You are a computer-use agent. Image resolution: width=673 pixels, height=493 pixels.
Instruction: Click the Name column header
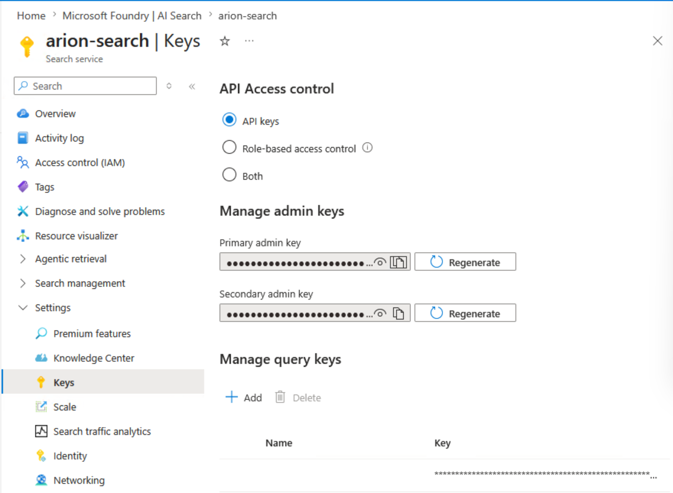click(x=279, y=443)
